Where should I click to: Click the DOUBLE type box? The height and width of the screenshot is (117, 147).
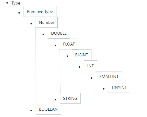coord(59,33)
